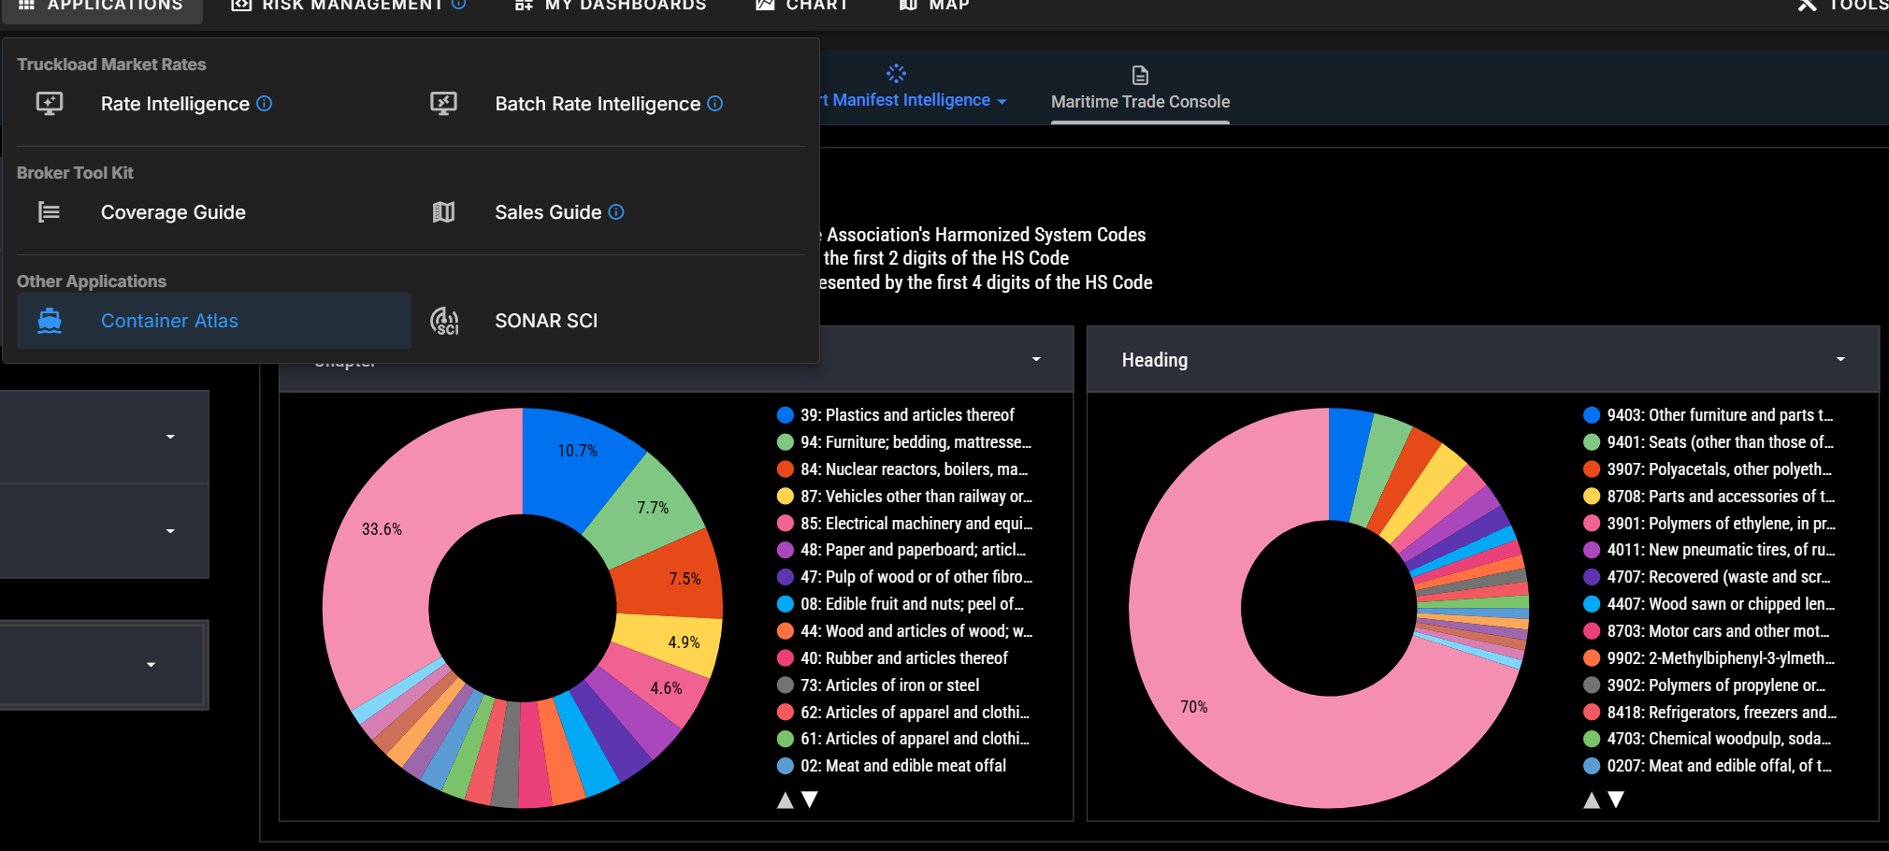Click the Batch Rate Intelligence monitor icon

pyautogui.click(x=443, y=104)
